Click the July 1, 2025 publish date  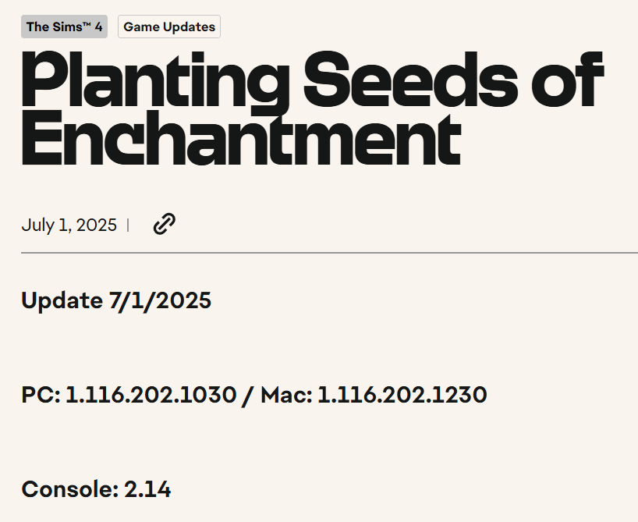[69, 225]
